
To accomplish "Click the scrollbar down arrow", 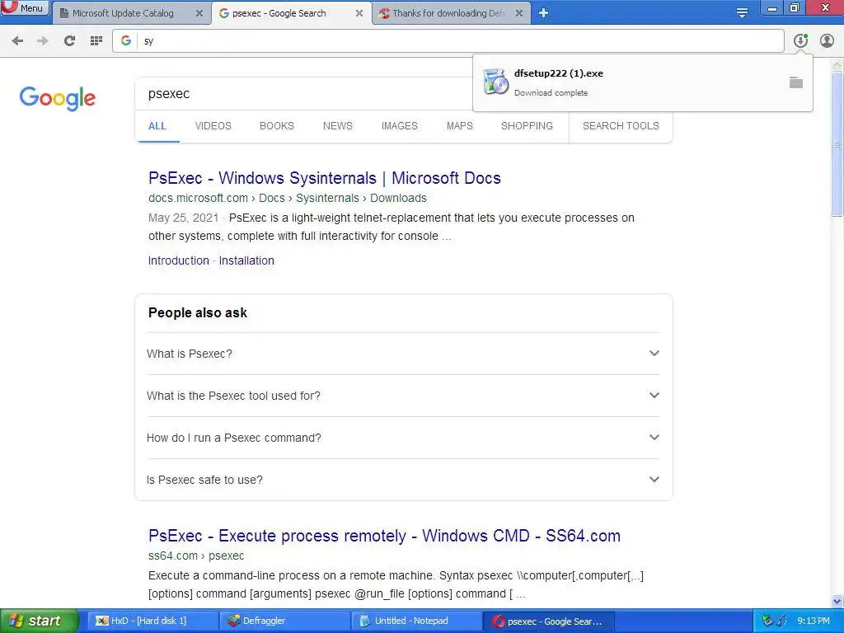I will [837, 601].
